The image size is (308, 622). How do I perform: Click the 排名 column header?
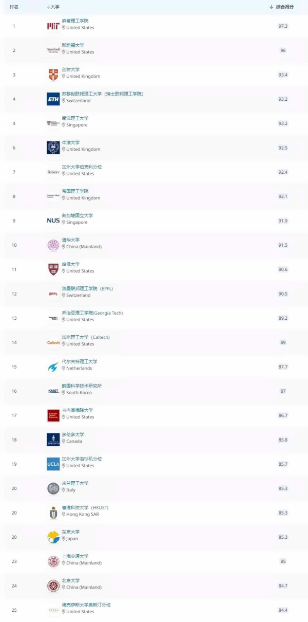[14, 7]
